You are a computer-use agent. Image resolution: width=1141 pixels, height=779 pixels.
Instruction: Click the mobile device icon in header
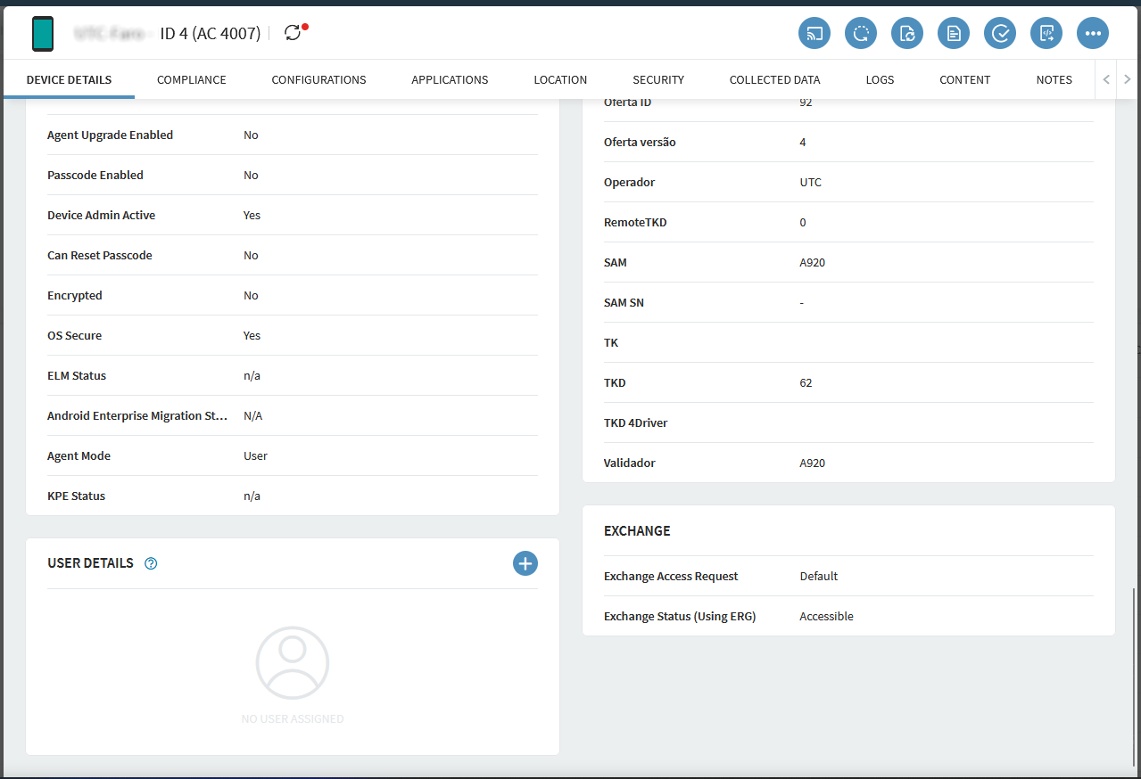pyautogui.click(x=43, y=34)
